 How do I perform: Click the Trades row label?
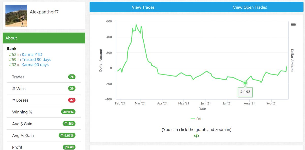point(18,77)
